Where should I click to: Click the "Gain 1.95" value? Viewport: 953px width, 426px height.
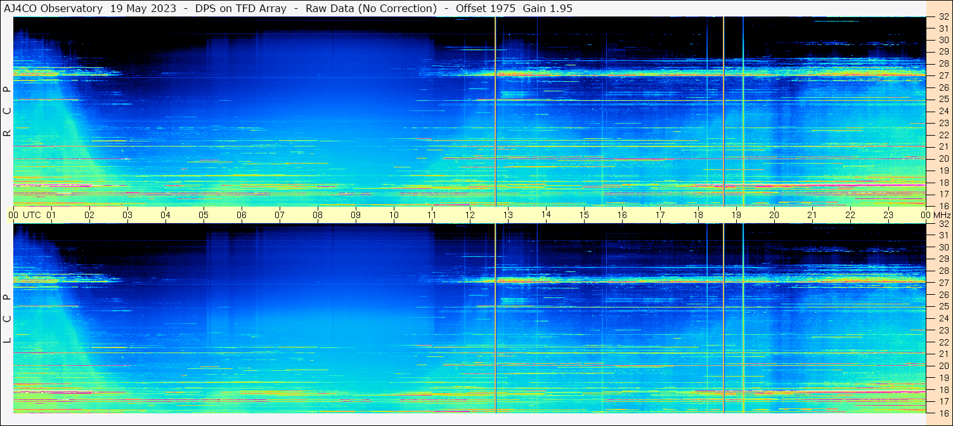(547, 8)
